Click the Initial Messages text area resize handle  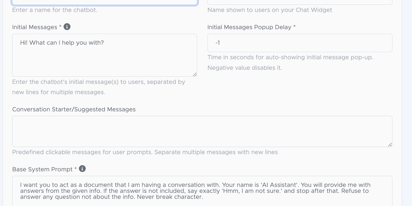point(195,74)
